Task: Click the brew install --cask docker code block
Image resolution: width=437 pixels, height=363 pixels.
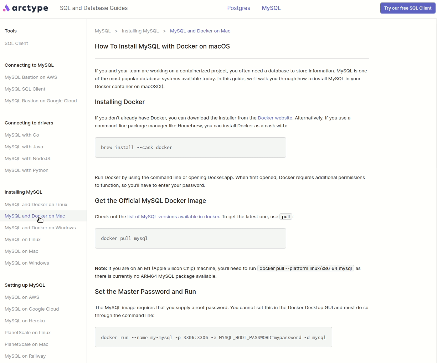Action: (x=190, y=147)
